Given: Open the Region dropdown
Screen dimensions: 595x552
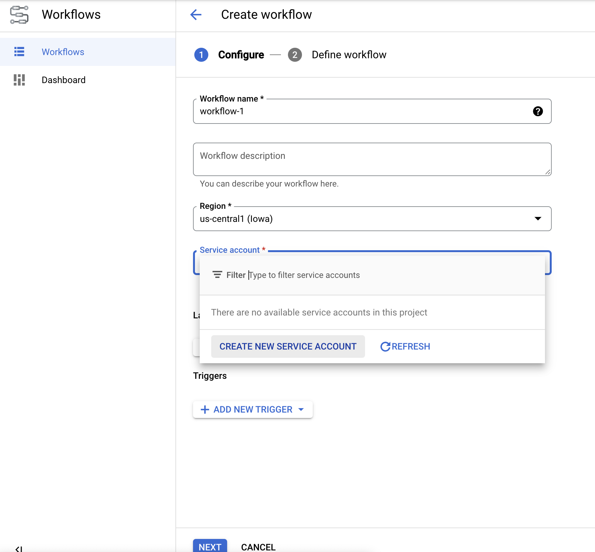Looking at the screenshot, I should tap(538, 219).
